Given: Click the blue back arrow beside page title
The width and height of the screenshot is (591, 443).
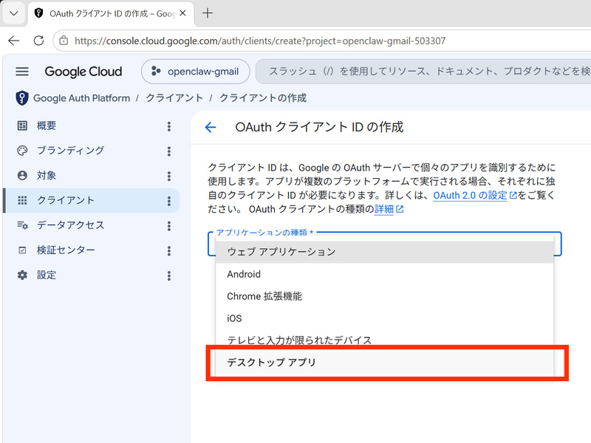Looking at the screenshot, I should (211, 127).
